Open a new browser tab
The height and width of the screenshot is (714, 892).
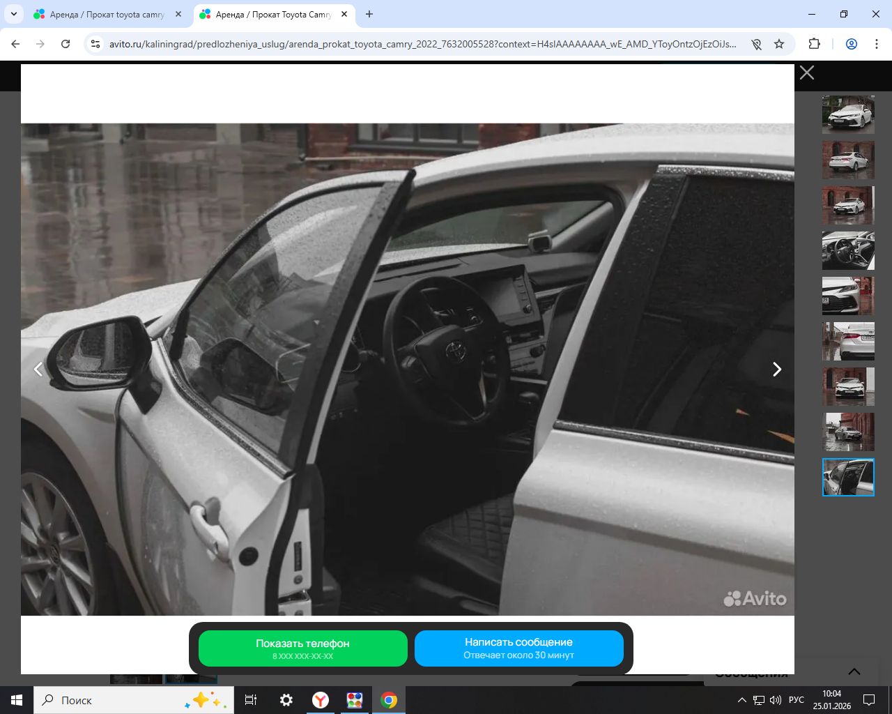369,15
